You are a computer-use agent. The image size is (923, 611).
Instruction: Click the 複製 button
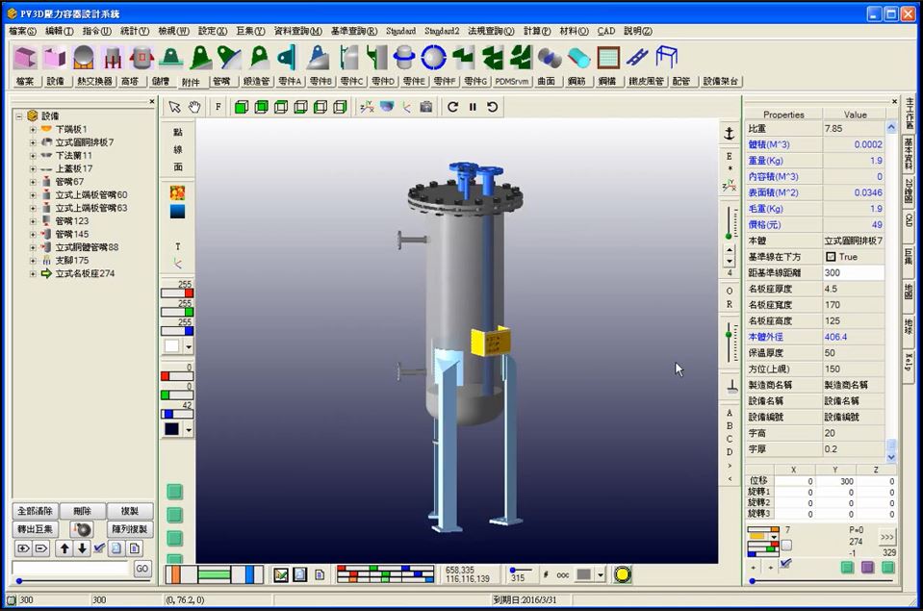[x=130, y=511]
